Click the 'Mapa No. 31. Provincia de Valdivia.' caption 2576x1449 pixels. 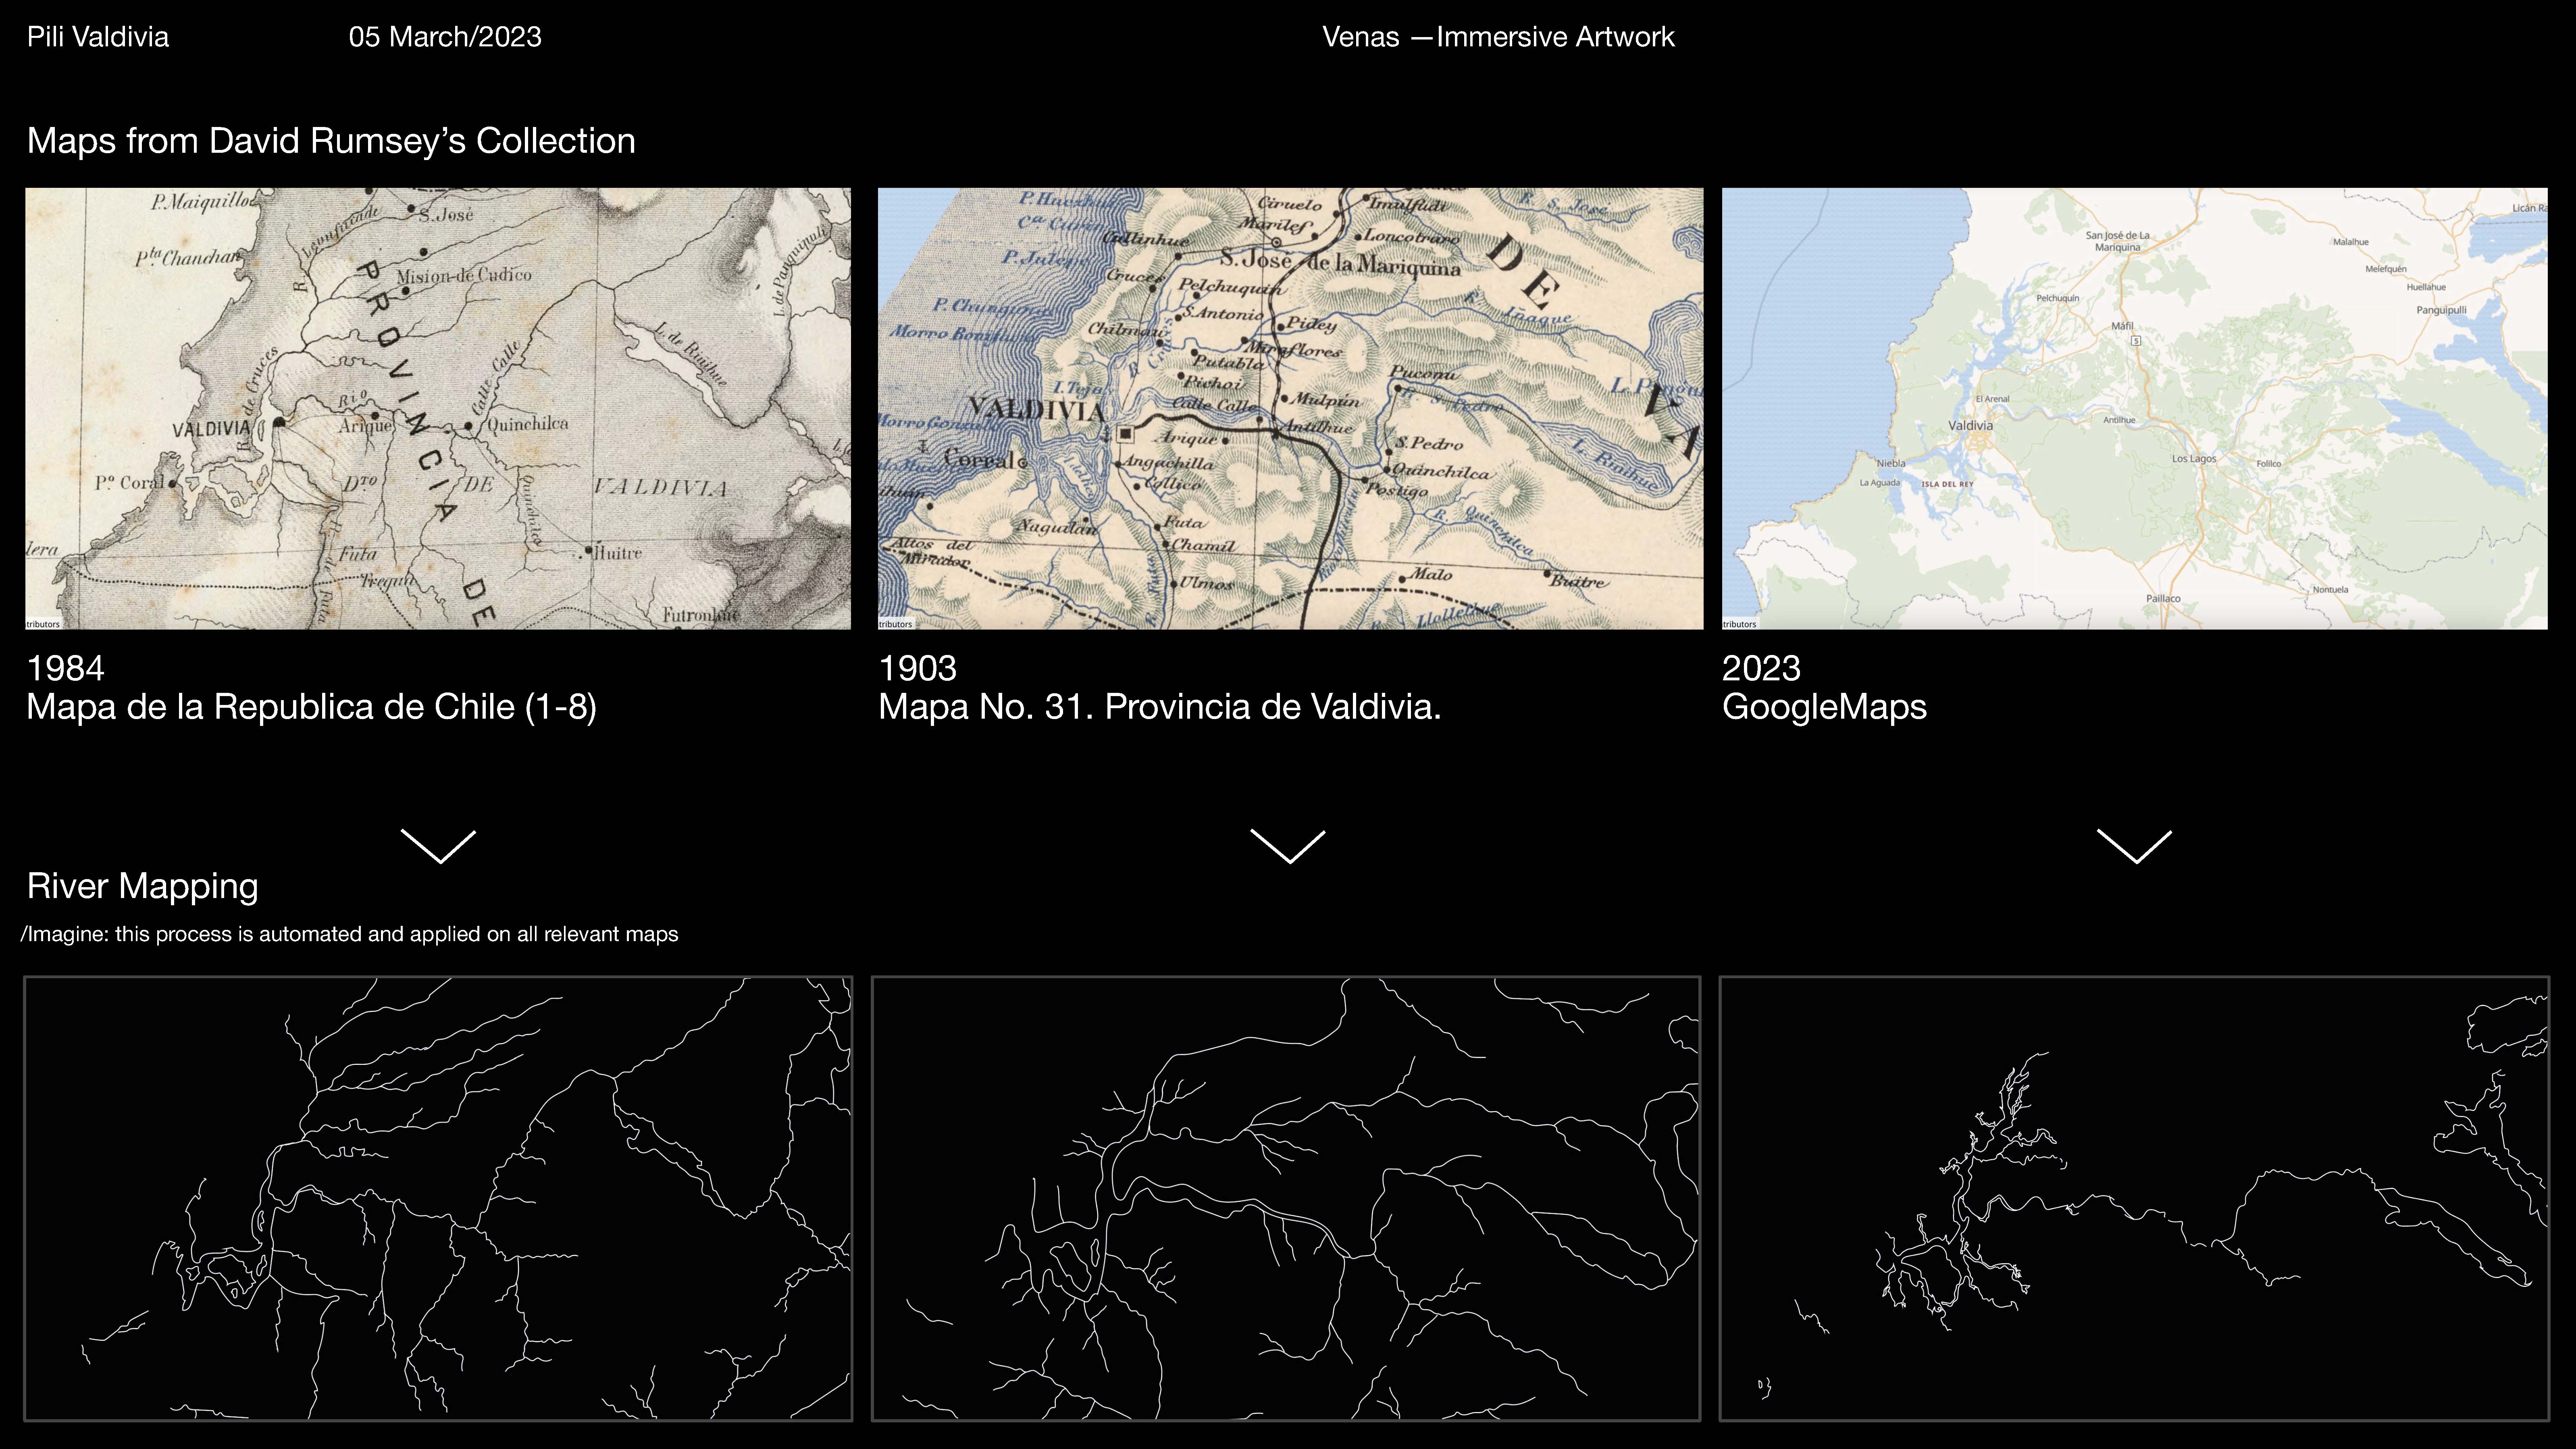(1159, 707)
